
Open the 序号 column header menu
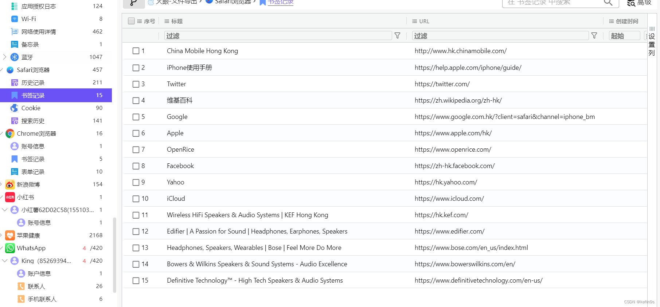(x=140, y=21)
